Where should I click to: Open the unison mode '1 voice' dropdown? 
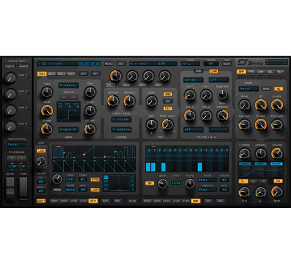[121, 119]
